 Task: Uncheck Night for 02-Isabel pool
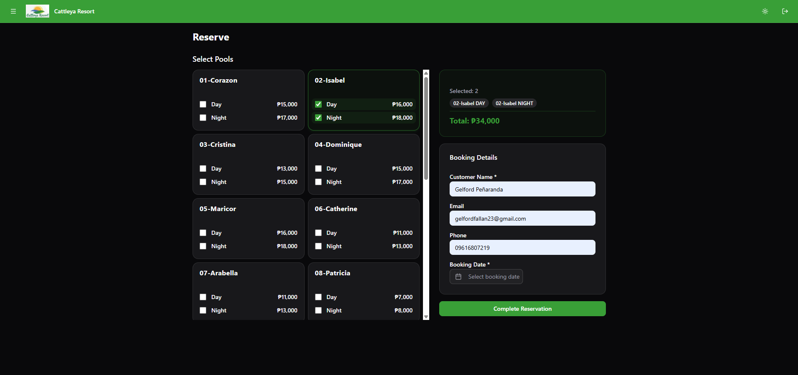318,118
